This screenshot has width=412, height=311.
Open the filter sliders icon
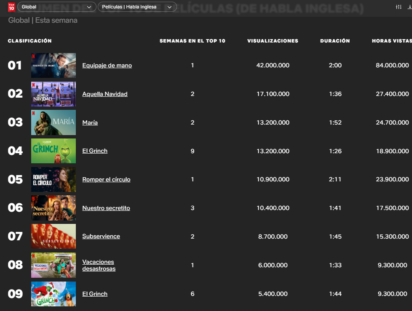[399, 7]
